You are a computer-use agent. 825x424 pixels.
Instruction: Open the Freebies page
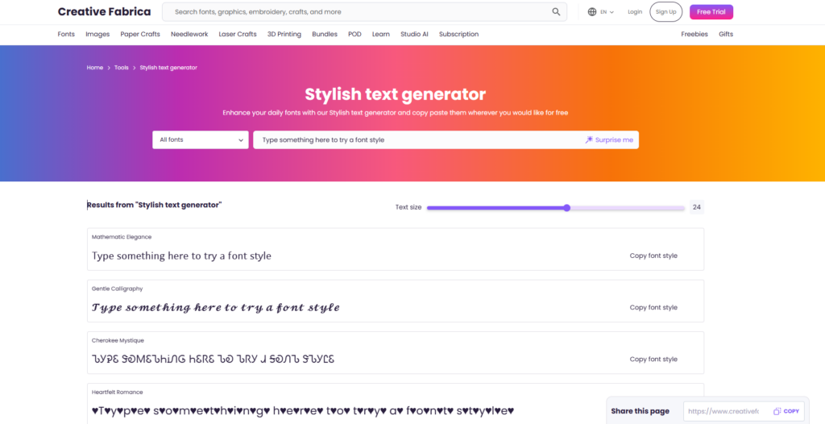click(694, 34)
